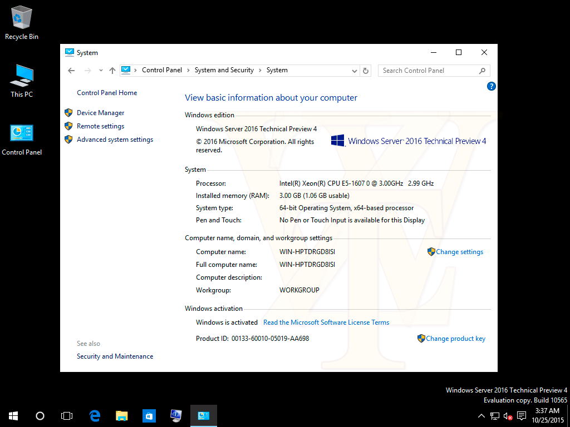Click the System breadcrumb item

point(277,70)
